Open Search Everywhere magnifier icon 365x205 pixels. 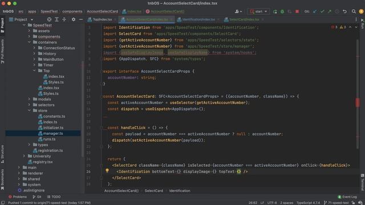[x=354, y=11]
